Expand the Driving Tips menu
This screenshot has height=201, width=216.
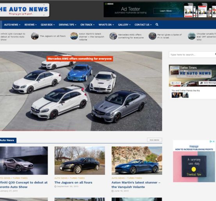pyautogui.click(x=68, y=25)
